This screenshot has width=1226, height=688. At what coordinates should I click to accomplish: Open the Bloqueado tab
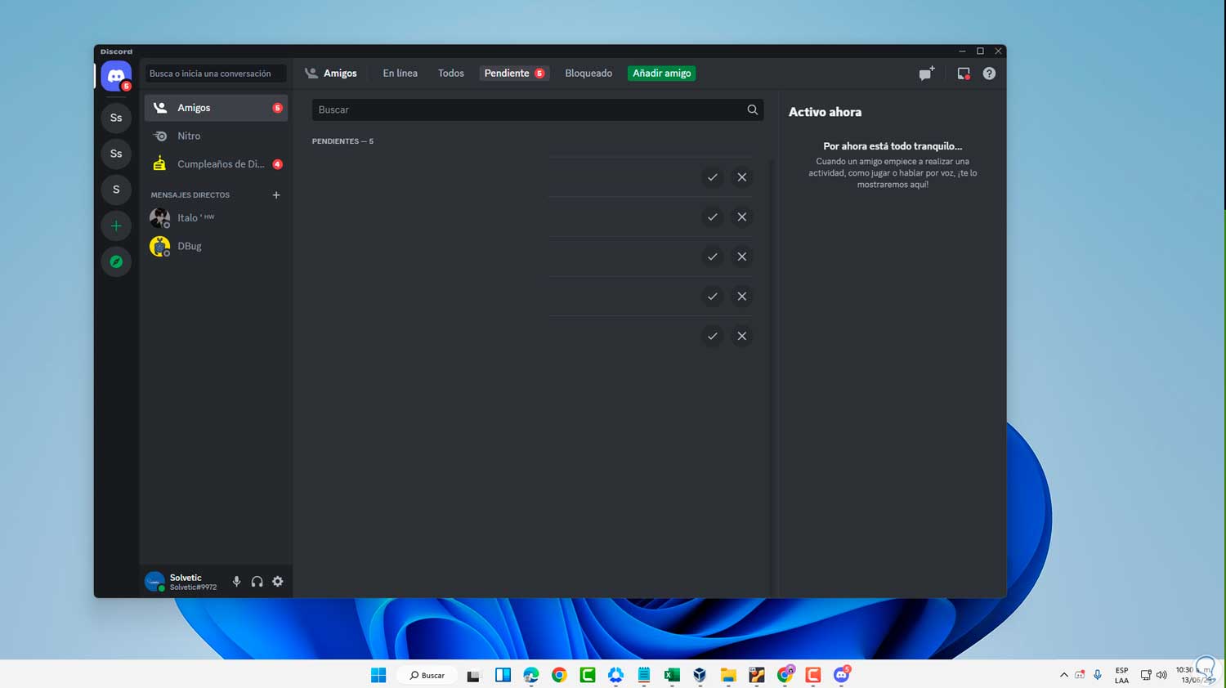[x=588, y=74]
